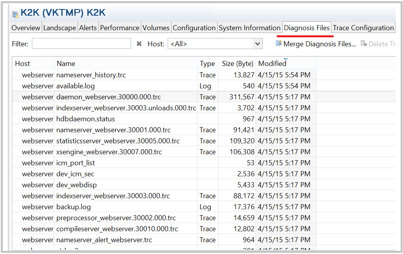Switch to the Overview tab
Image resolution: width=403 pixels, height=254 pixels.
click(25, 27)
